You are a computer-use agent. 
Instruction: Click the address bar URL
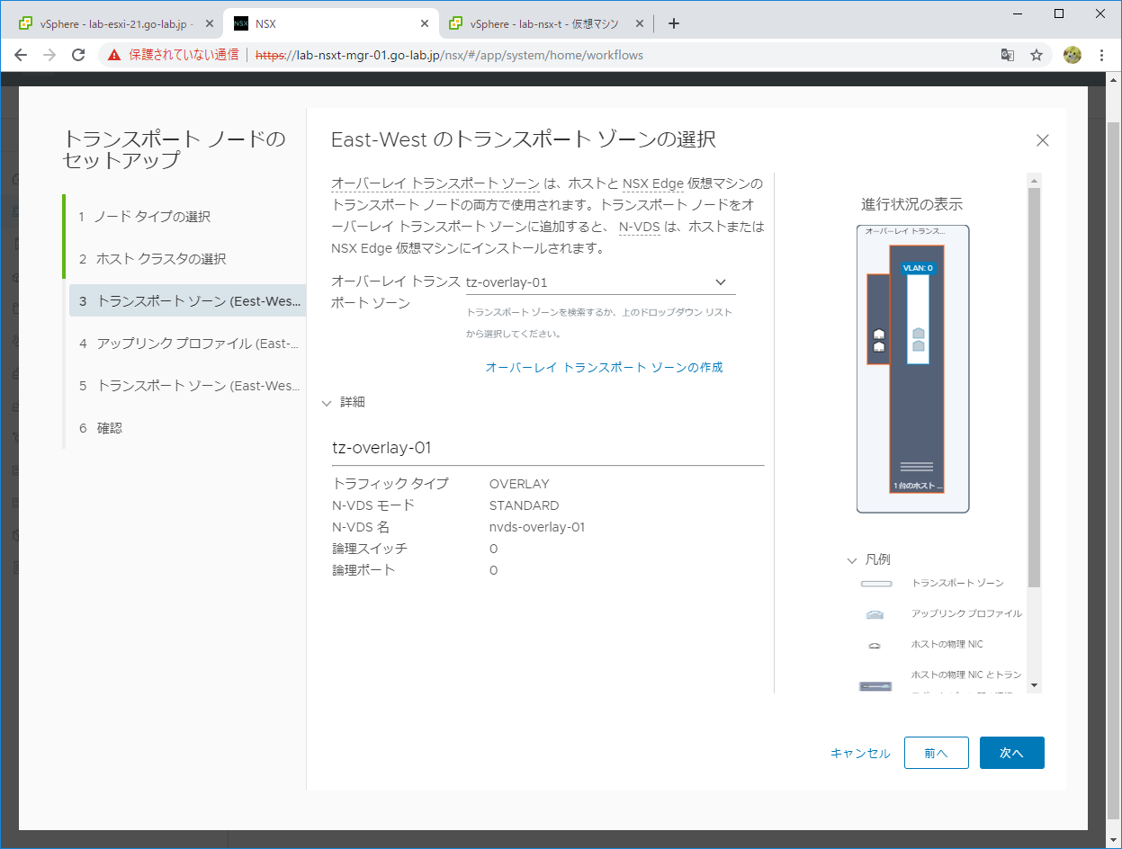click(x=450, y=55)
